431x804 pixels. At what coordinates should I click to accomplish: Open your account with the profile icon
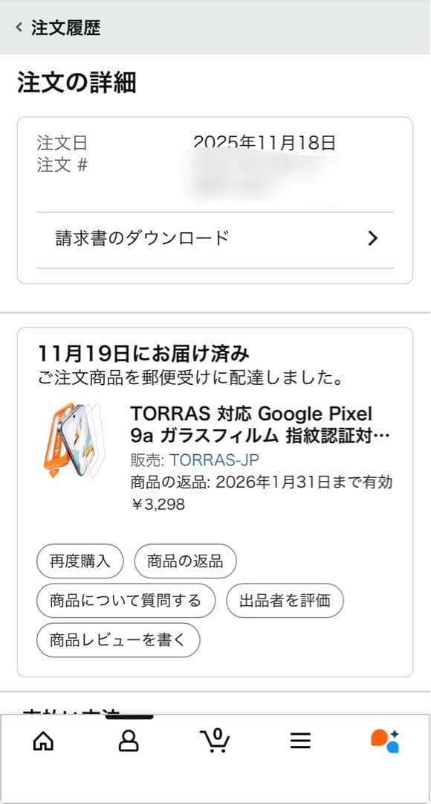point(129,741)
